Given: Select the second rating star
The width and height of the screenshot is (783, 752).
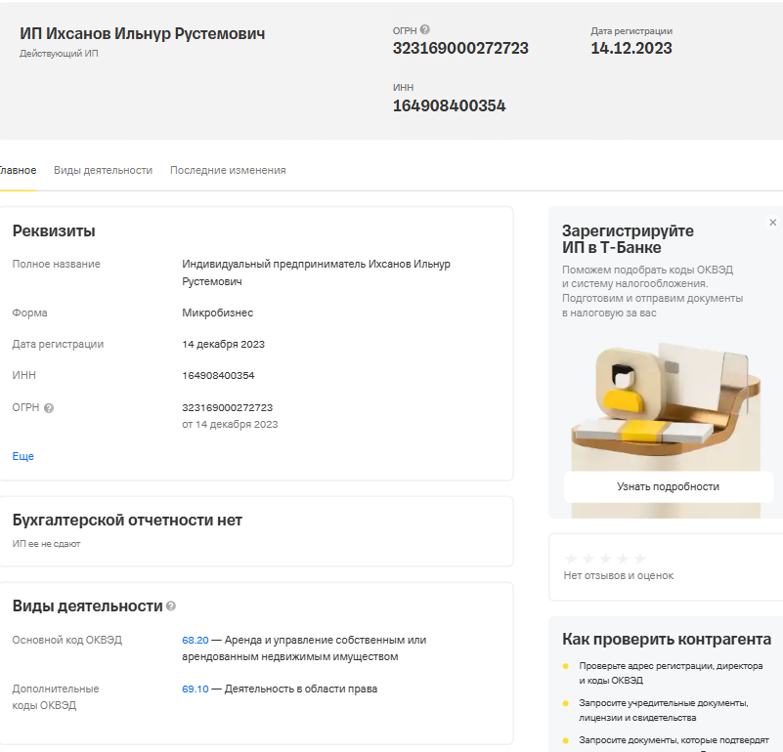Looking at the screenshot, I should (x=588, y=559).
